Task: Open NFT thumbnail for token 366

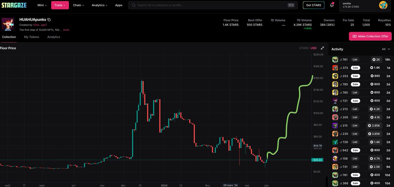Action: coord(335,183)
